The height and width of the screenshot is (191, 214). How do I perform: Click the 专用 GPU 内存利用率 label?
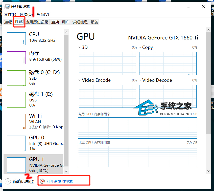coord(94,114)
